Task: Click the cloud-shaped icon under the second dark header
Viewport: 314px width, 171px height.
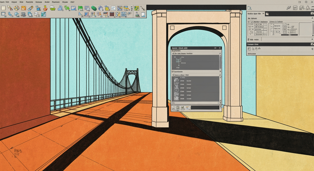Action: [x=259, y=49]
